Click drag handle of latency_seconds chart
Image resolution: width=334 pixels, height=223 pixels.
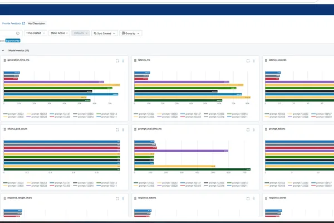click(266, 60)
